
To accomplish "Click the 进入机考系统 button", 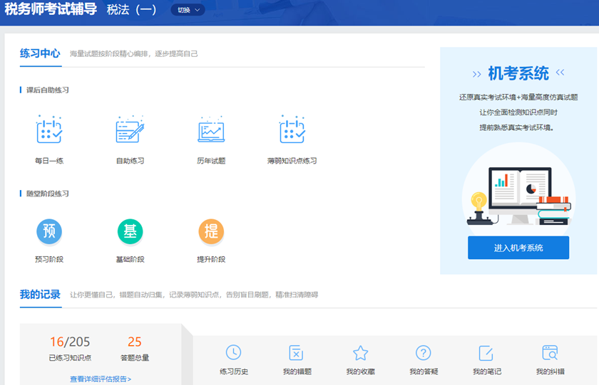I will [x=518, y=248].
